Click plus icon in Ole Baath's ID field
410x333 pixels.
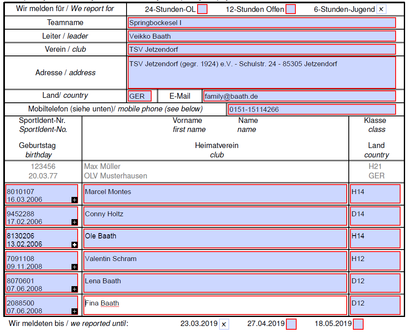pos(74,245)
